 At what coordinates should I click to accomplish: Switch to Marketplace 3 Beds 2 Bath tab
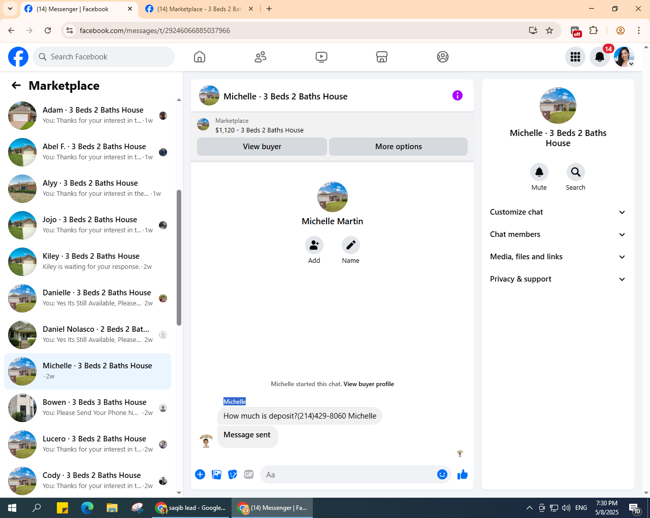[x=199, y=9]
